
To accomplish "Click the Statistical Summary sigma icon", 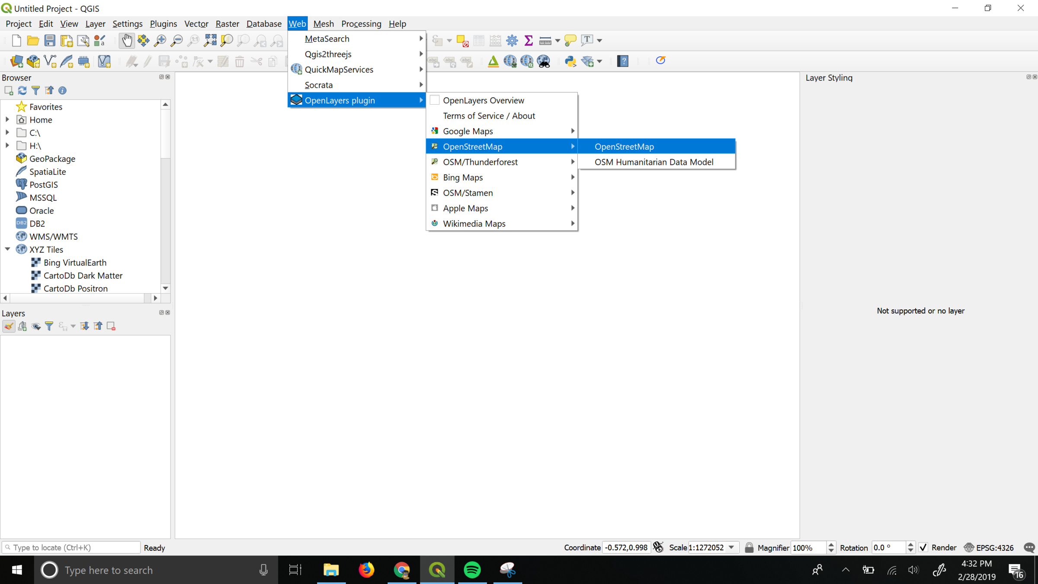I will click(x=529, y=41).
